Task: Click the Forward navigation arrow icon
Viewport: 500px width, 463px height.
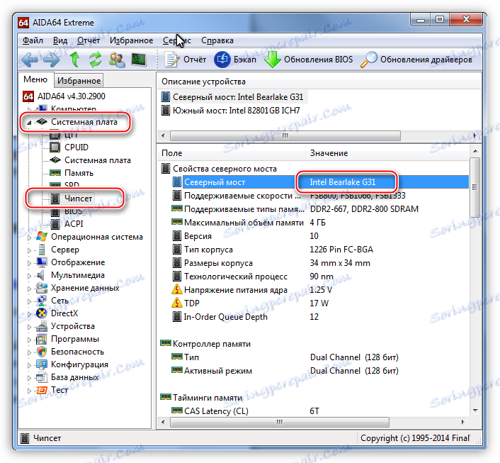Action: pyautogui.click(x=51, y=60)
